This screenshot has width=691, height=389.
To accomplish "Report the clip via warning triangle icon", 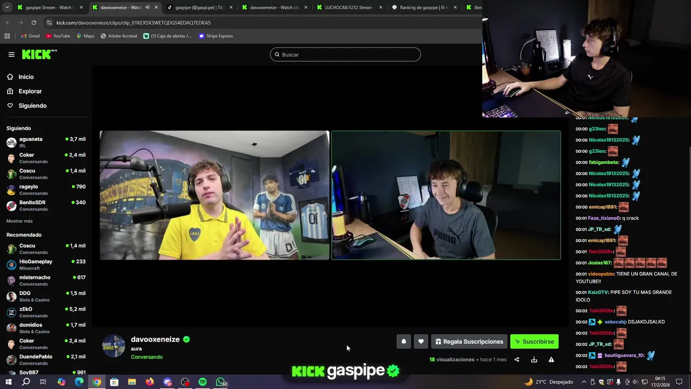I will click(551, 360).
